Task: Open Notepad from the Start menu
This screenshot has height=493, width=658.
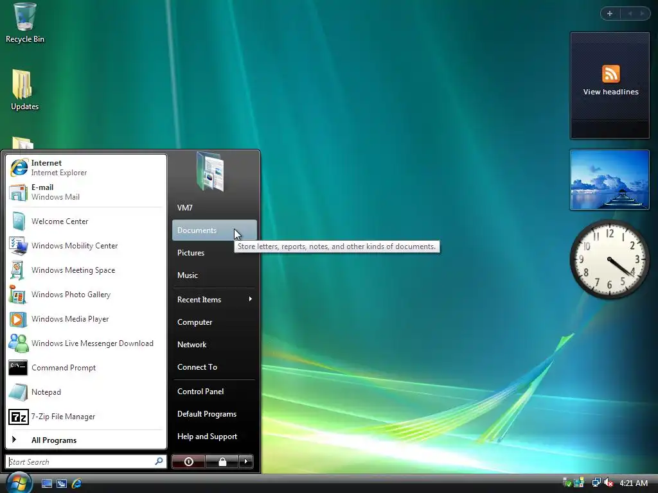Action: (85, 392)
